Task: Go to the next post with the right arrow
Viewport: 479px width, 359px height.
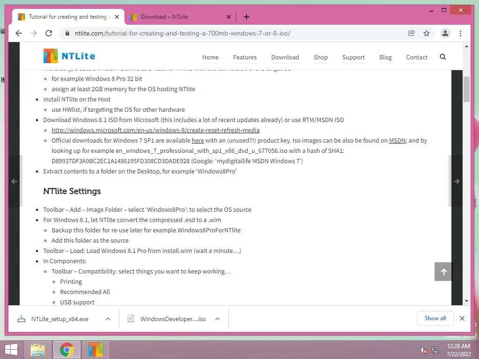Action: click(x=457, y=181)
